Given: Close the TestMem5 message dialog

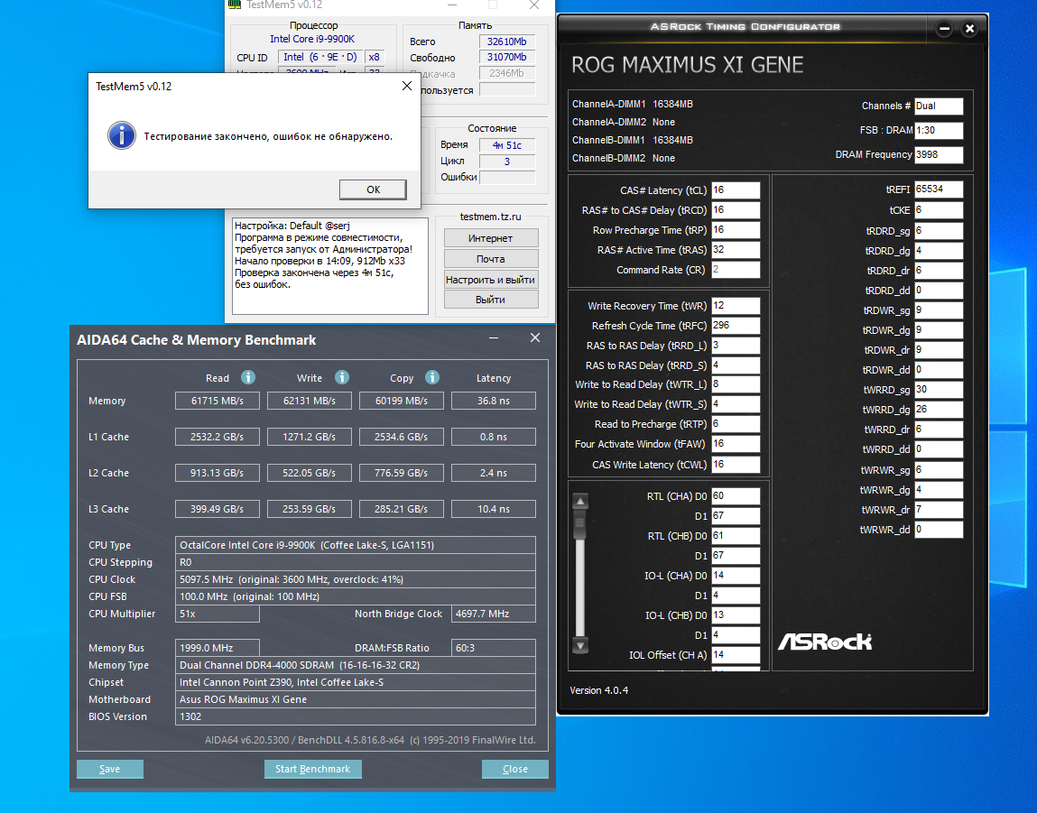Looking at the screenshot, I should point(407,86).
